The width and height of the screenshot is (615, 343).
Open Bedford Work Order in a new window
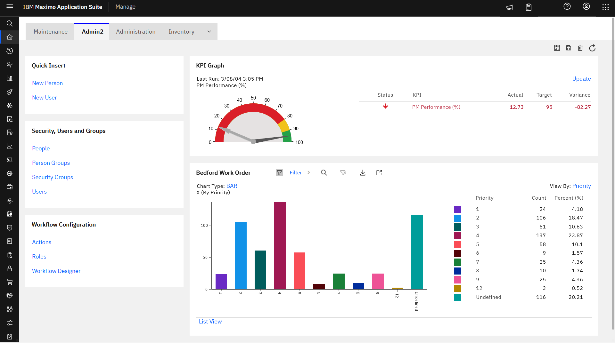point(379,172)
